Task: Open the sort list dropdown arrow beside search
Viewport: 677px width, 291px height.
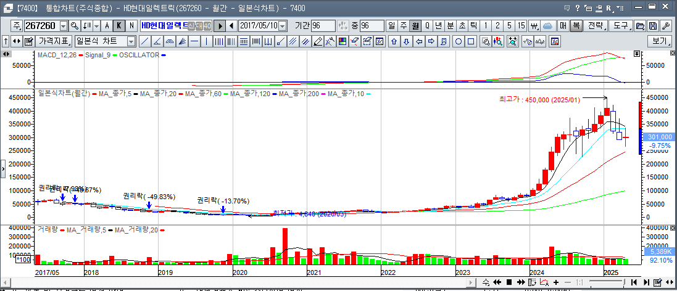Action: 96,26
